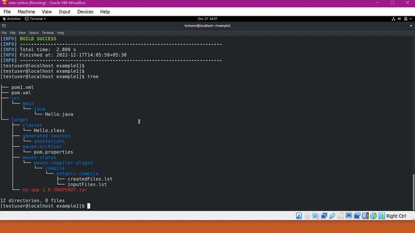Click the terminal title testuser@localhost:~/example1

207,26
